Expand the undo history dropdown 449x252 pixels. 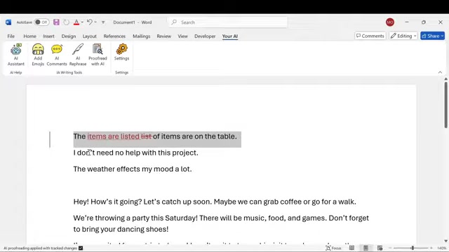95,22
